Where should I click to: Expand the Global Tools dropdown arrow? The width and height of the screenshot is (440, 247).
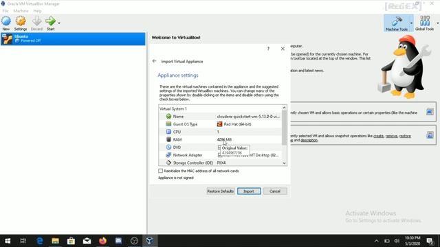coord(438,23)
